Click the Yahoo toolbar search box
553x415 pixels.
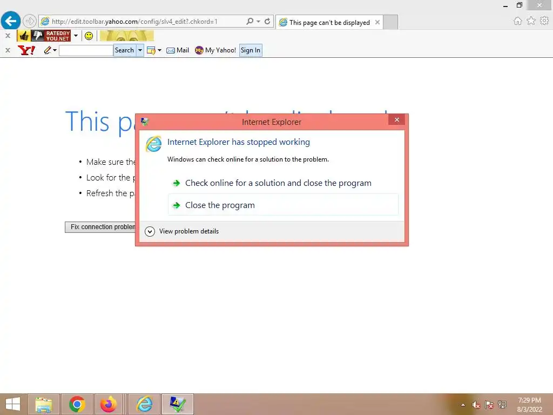pyautogui.click(x=86, y=50)
